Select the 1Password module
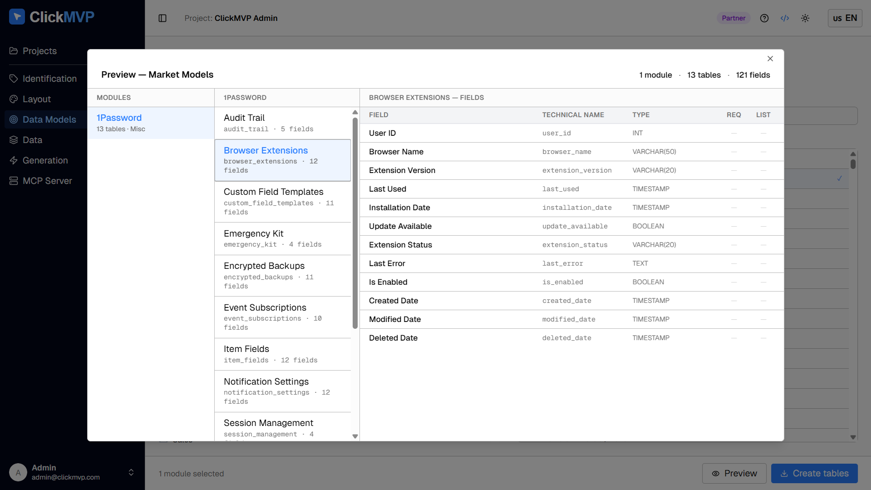The width and height of the screenshot is (871, 490). click(151, 123)
